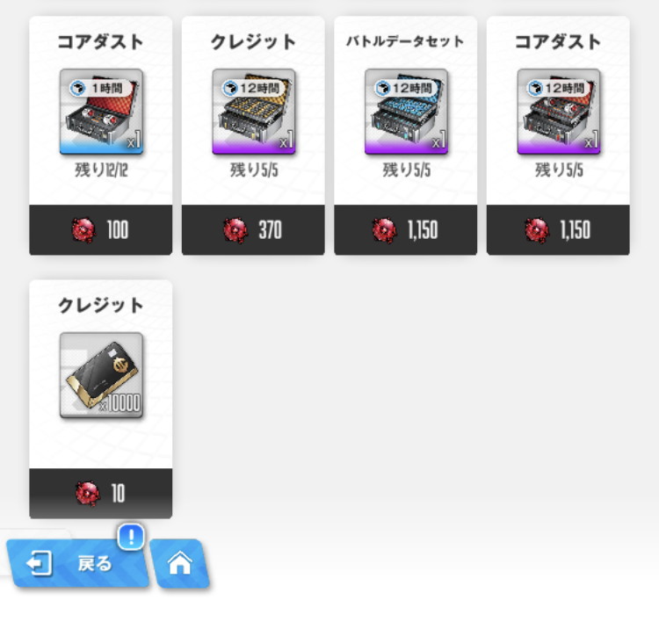This screenshot has width=659, height=629.
Task: Buy クレジット for 370 gems
Action: click(253, 230)
